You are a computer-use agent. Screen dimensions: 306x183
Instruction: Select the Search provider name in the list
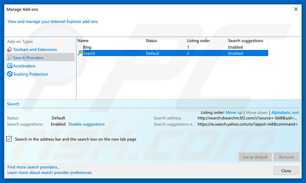click(x=89, y=53)
